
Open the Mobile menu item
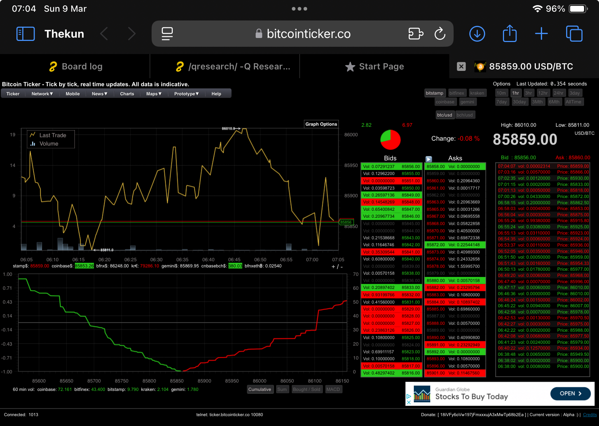[x=73, y=94]
